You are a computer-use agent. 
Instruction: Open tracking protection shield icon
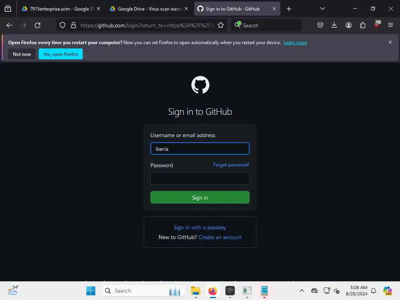62,25
